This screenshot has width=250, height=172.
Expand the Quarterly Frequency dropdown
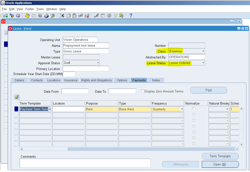point(182,109)
